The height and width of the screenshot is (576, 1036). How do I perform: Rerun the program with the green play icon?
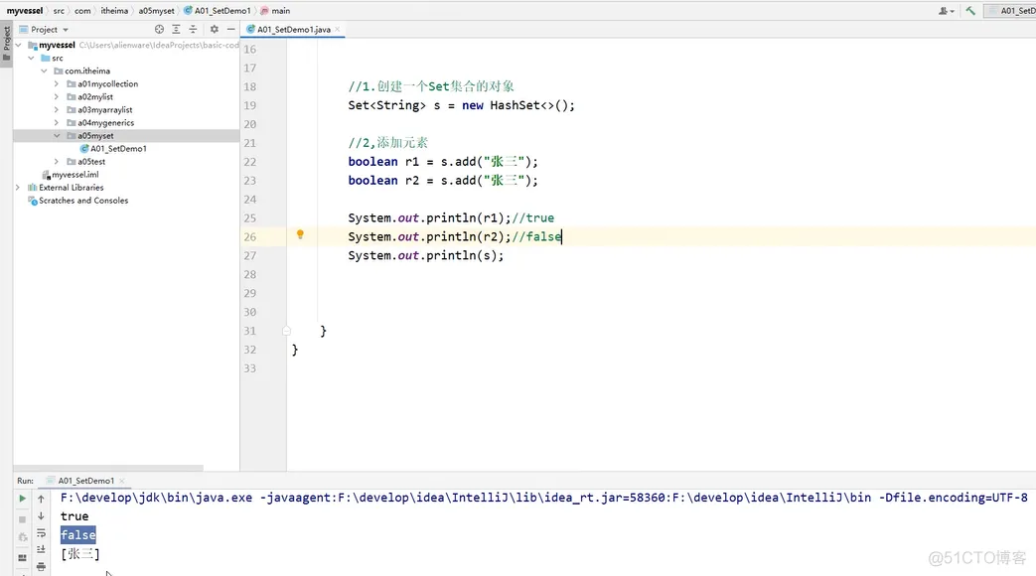pos(22,500)
